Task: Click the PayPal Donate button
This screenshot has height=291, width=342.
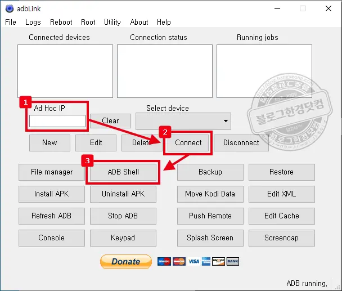Action: point(125,261)
